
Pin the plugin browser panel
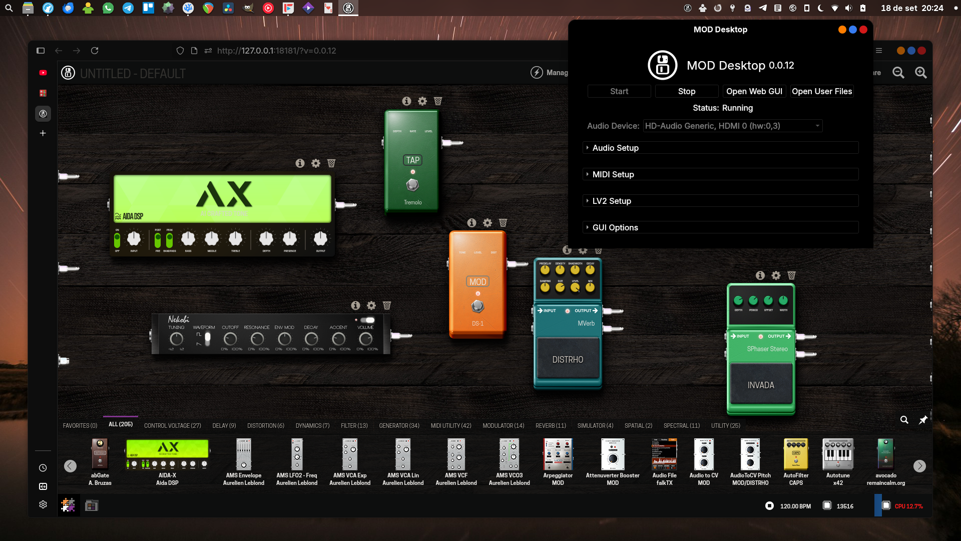click(x=923, y=420)
